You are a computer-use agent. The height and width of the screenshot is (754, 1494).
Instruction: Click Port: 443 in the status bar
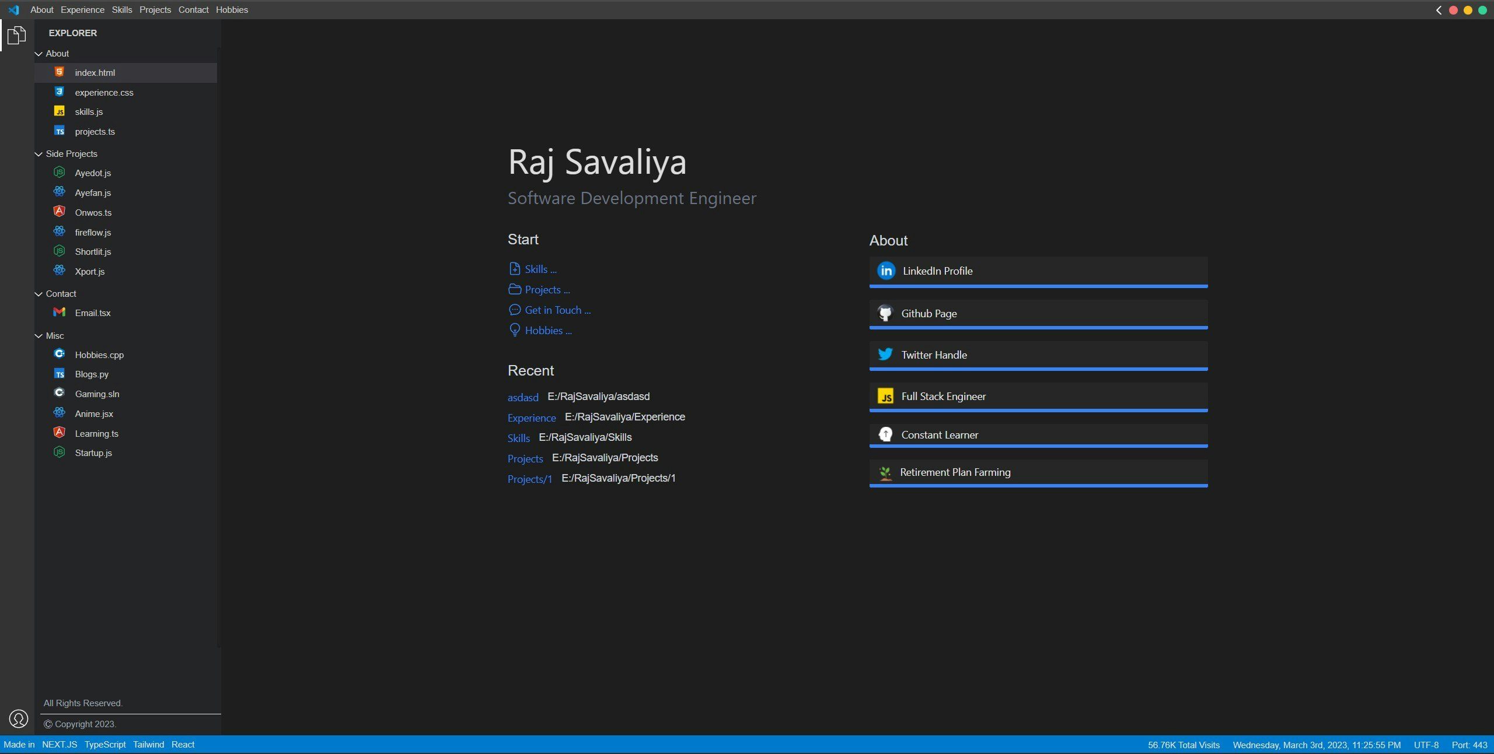[x=1469, y=745]
